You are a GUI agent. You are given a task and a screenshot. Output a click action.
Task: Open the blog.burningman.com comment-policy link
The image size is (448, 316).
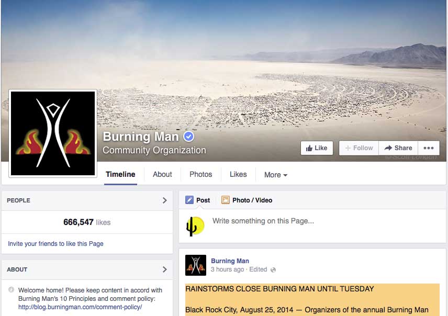[x=80, y=307]
